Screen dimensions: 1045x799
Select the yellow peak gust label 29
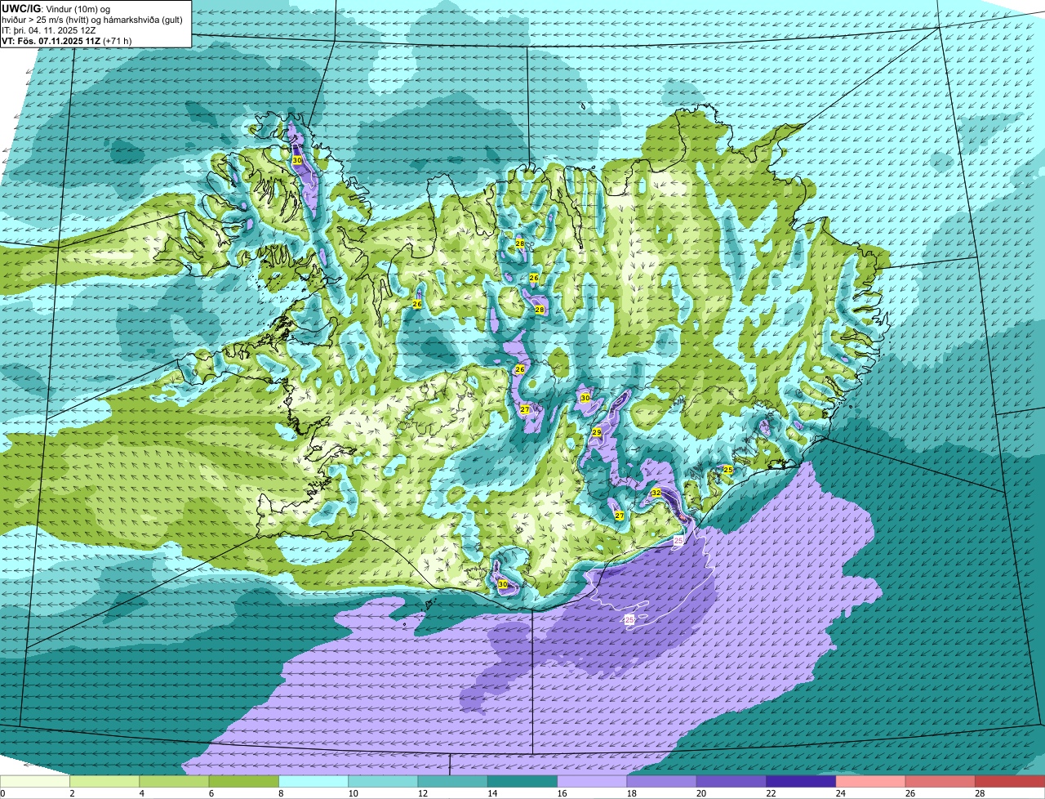tap(597, 432)
